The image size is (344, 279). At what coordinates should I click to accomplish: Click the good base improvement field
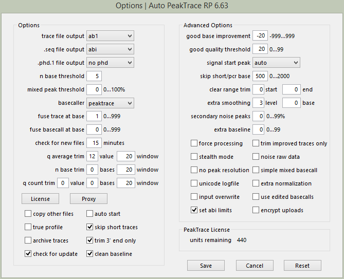click(x=260, y=36)
